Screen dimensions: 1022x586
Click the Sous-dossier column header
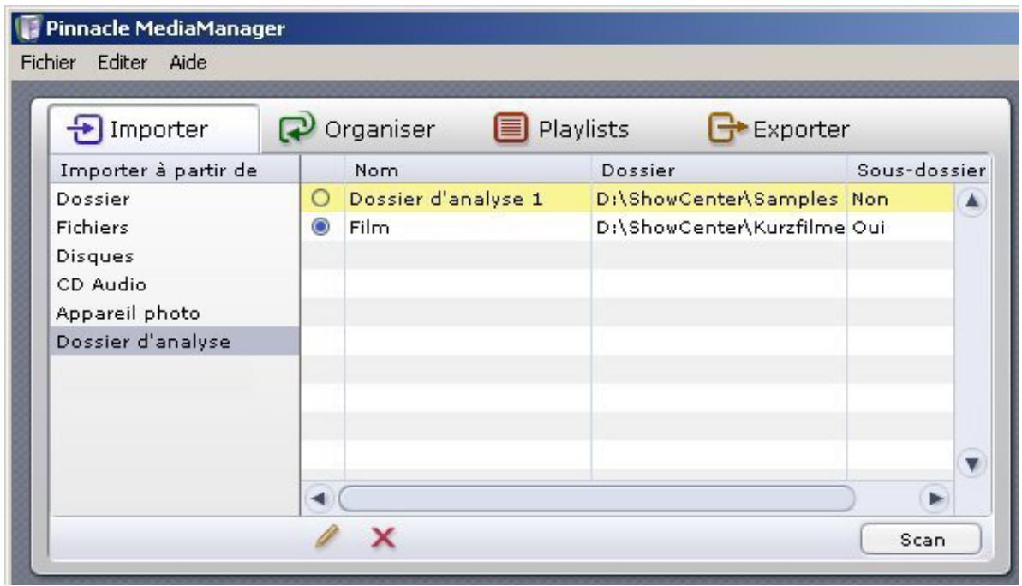point(920,170)
